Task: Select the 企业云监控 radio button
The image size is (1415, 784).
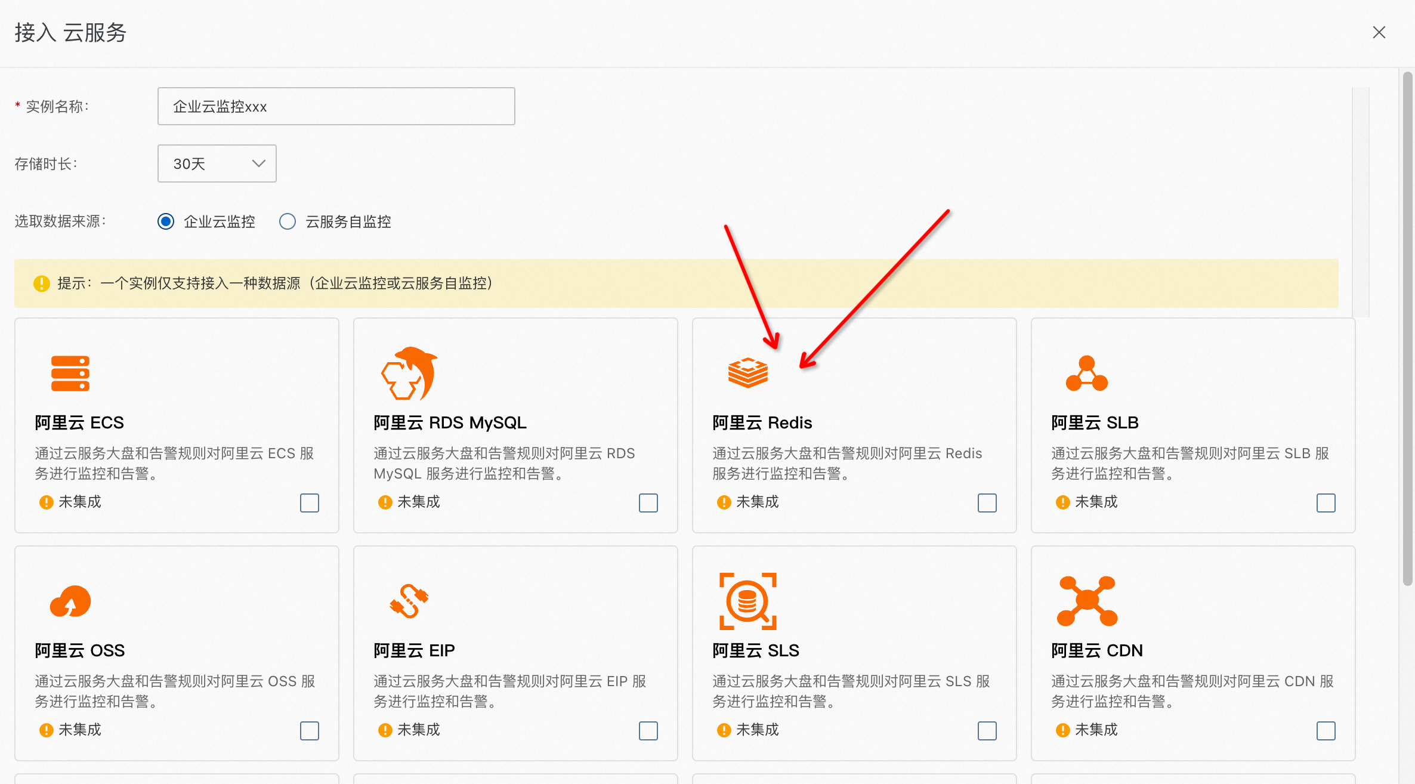Action: coord(166,221)
